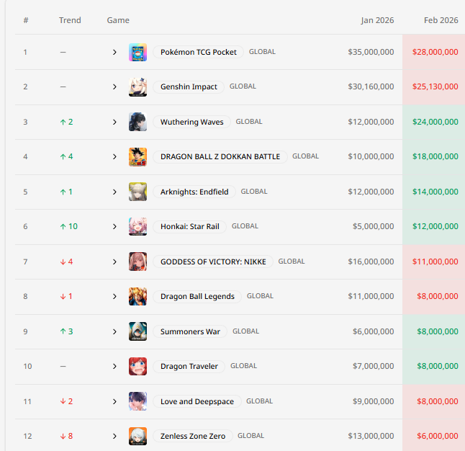The width and height of the screenshot is (465, 451).
Task: Click the GLOBAL tag beside Dragon Traveler
Action: [244, 366]
